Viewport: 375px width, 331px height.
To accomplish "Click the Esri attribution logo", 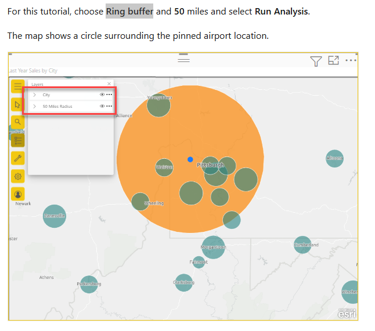I will point(347,314).
